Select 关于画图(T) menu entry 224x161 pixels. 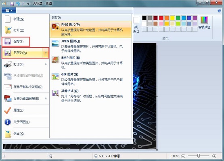(x=26, y=122)
